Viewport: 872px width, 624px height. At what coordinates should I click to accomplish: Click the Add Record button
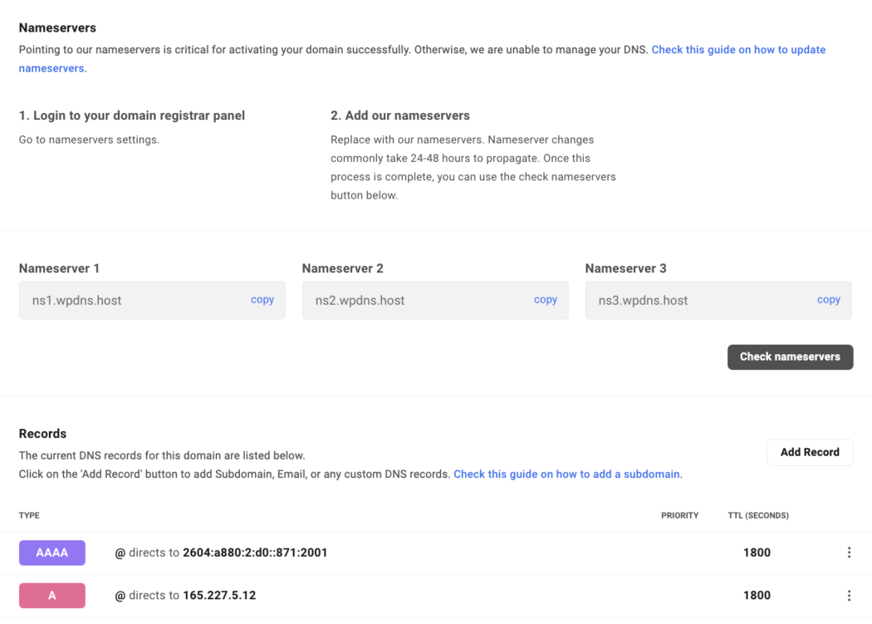pos(809,452)
